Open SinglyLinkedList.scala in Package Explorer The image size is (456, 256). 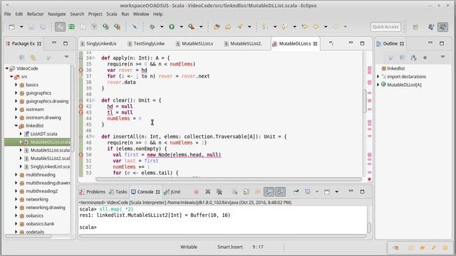point(50,166)
